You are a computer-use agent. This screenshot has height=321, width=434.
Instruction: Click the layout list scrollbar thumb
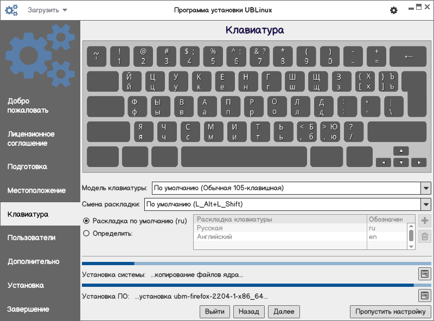(x=411, y=235)
